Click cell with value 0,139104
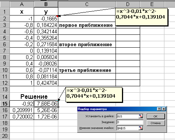Viewport: 175px width, 140px height. coord(46,51)
